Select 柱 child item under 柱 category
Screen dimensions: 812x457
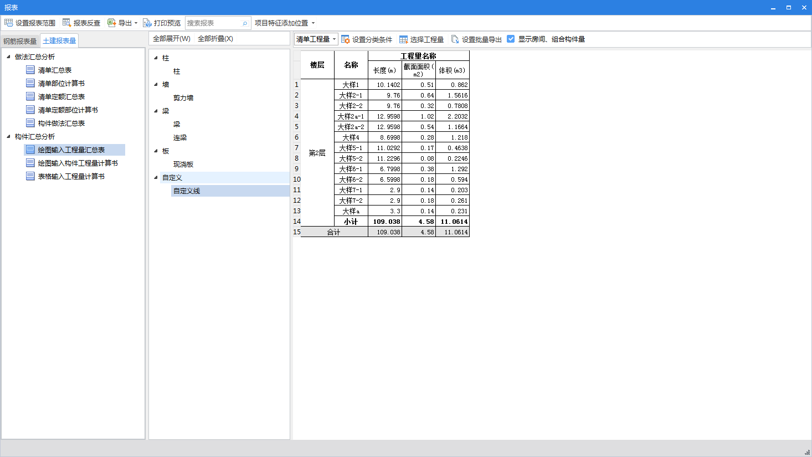(x=177, y=71)
